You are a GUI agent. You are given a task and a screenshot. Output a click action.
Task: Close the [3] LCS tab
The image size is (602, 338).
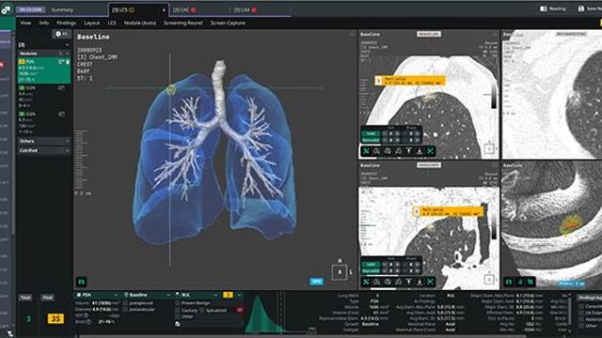tap(164, 10)
